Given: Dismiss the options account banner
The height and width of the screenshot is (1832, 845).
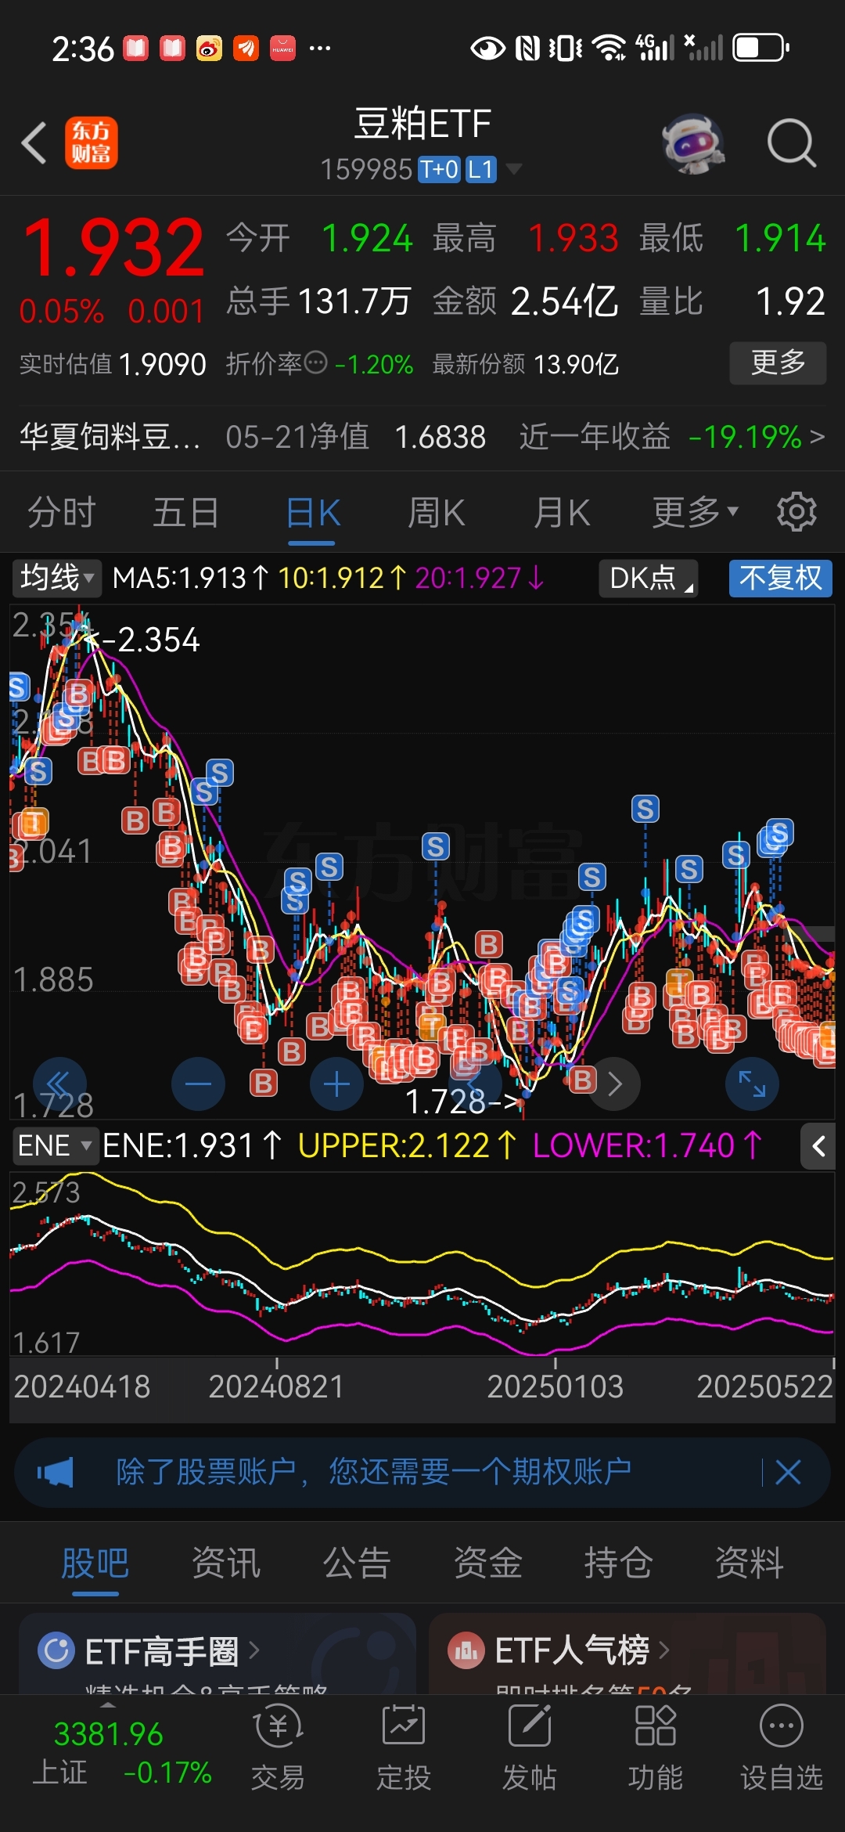Looking at the screenshot, I should point(788,1473).
